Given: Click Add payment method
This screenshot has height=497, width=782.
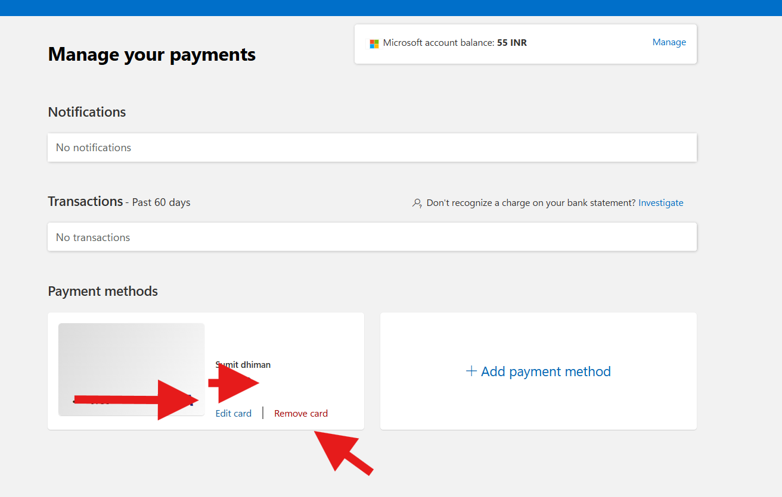Looking at the screenshot, I should tap(538, 371).
